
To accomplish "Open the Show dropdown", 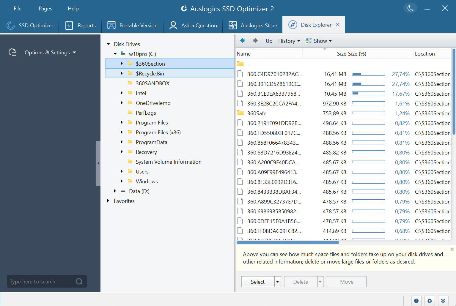I will (x=318, y=41).
